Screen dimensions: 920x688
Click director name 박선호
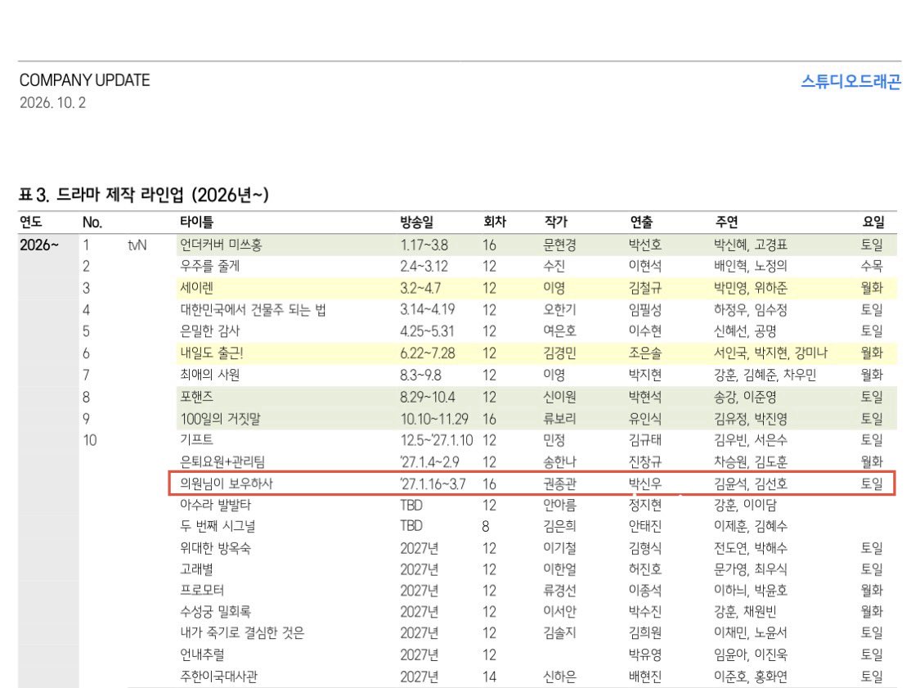click(x=645, y=245)
